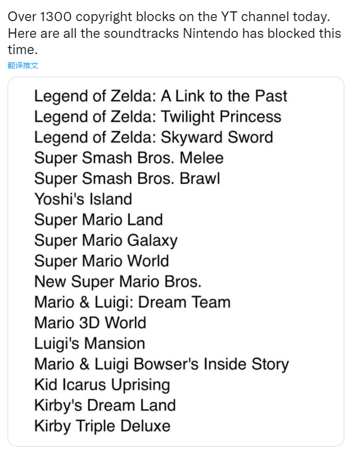
Task: Select 'New Super Mario Bros.' entry
Action: click(117, 281)
